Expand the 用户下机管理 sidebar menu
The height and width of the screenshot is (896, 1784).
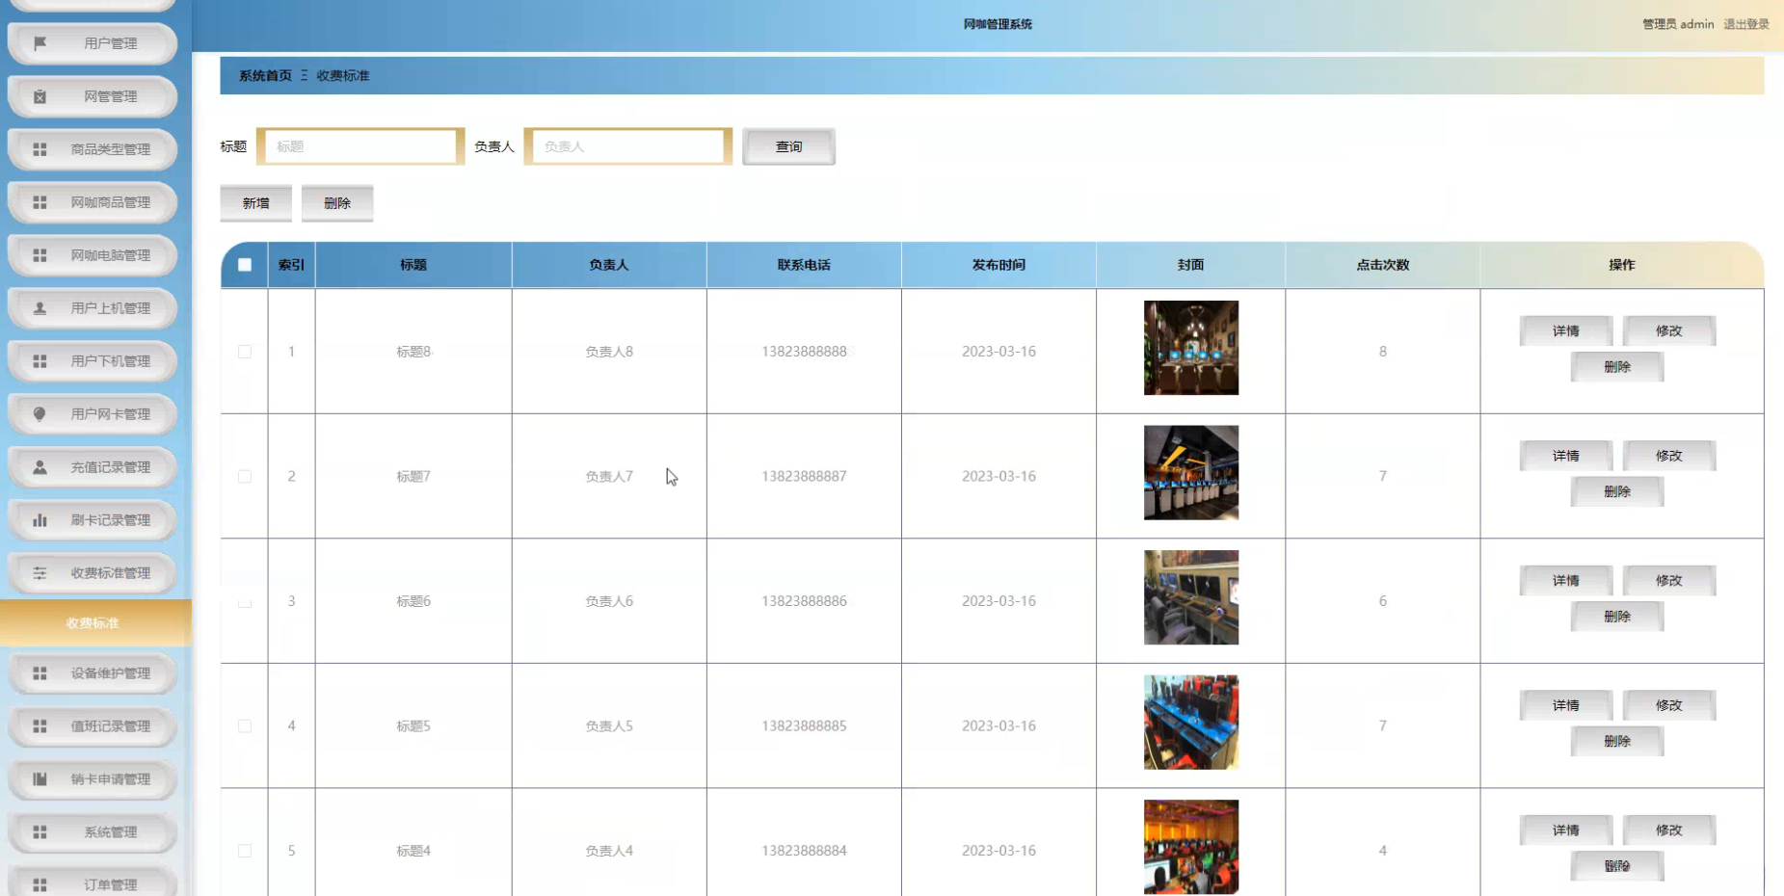[x=93, y=361]
